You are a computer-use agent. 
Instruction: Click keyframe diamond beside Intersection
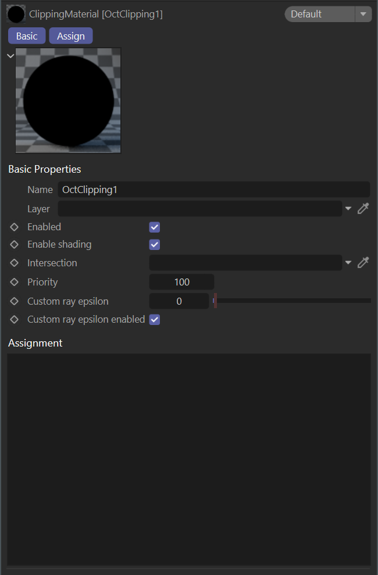pyautogui.click(x=15, y=263)
